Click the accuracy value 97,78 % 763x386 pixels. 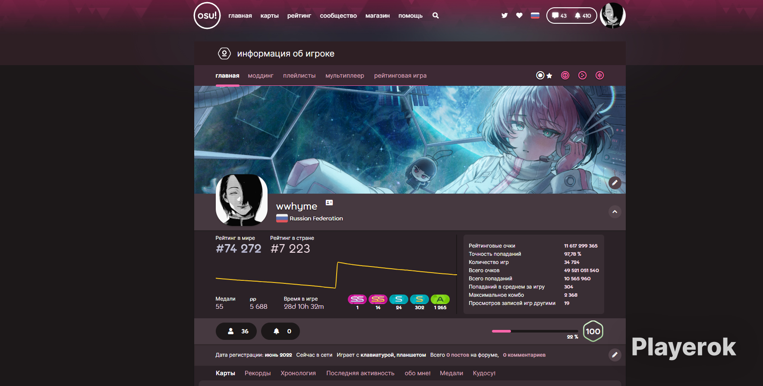point(573,254)
